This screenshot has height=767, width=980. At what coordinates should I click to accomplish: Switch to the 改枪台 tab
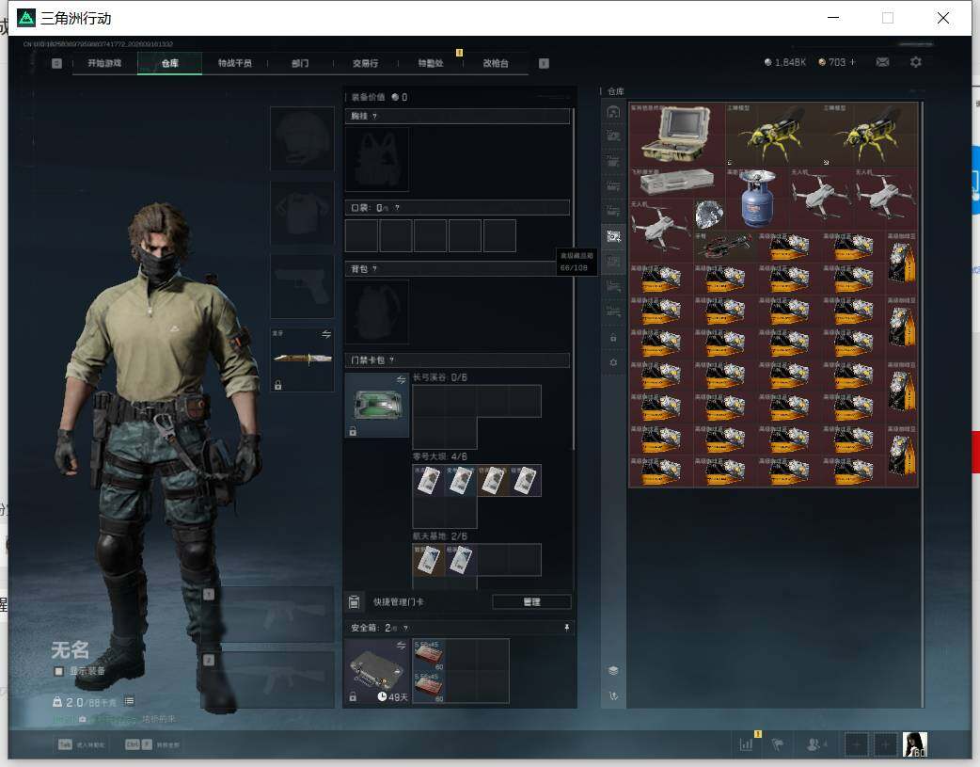click(x=496, y=63)
